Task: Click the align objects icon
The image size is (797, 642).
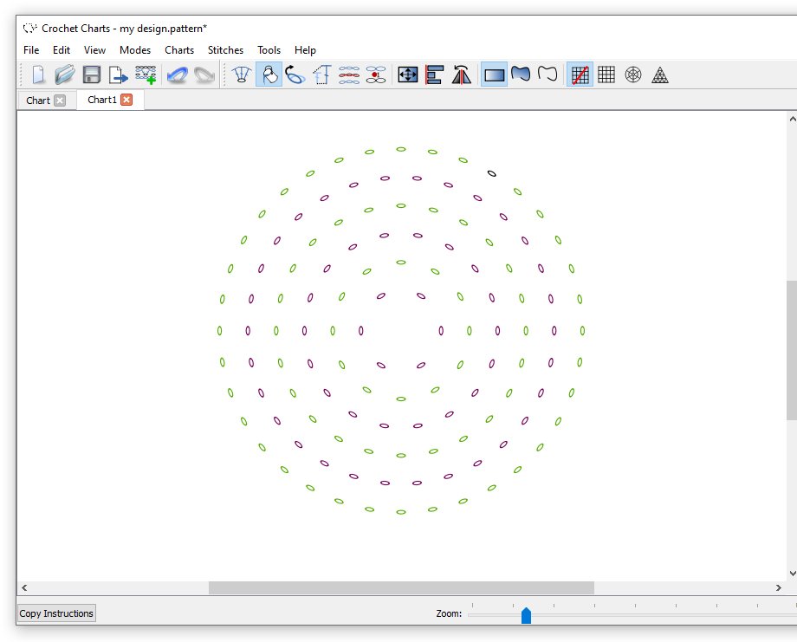Action: tap(435, 75)
